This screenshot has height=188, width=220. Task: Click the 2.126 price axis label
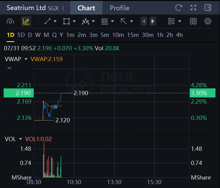coord(24,118)
